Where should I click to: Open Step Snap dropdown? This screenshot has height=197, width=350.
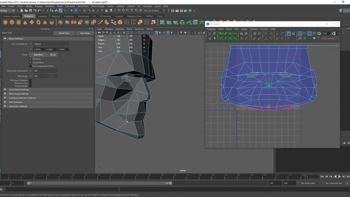point(40,76)
